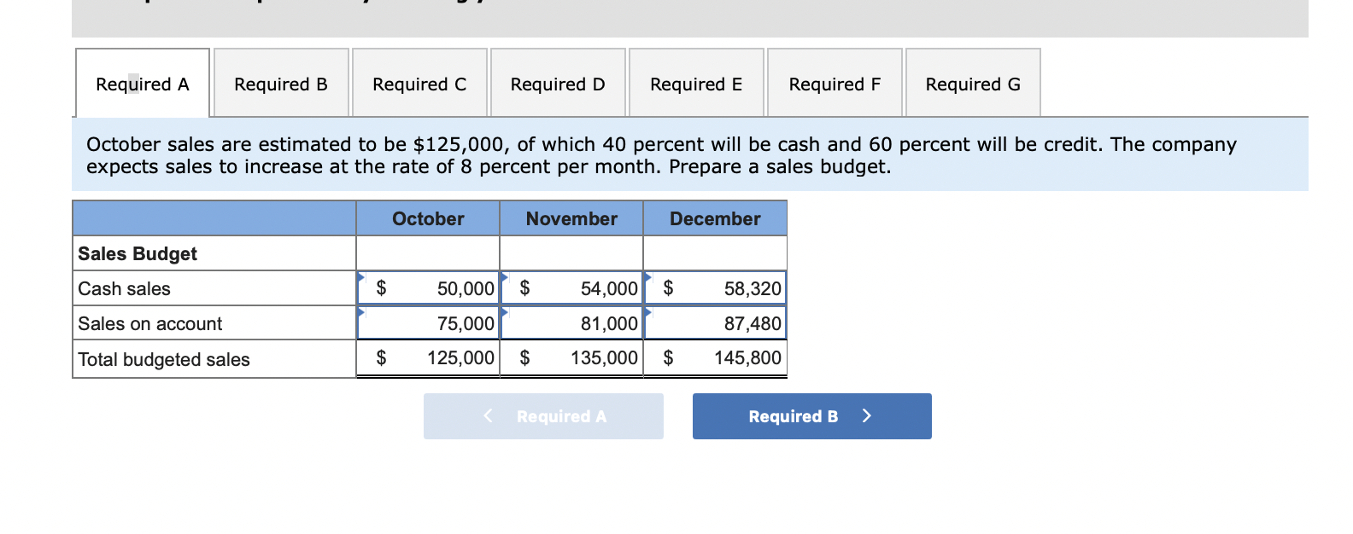Open the Required G tab

click(973, 84)
